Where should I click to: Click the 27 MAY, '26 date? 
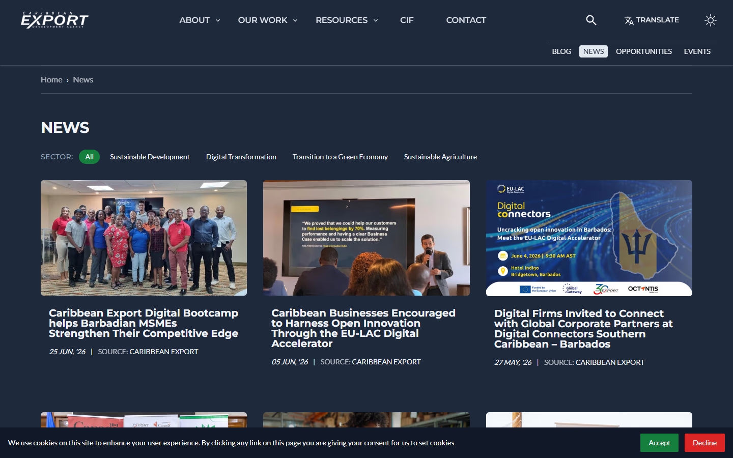(x=513, y=362)
